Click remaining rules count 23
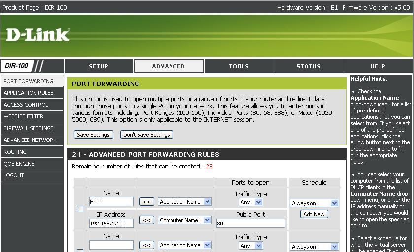The image size is (414, 252). point(209,166)
